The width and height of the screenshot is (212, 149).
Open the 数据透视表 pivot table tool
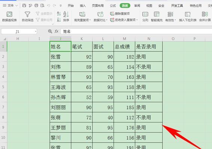click(9, 16)
